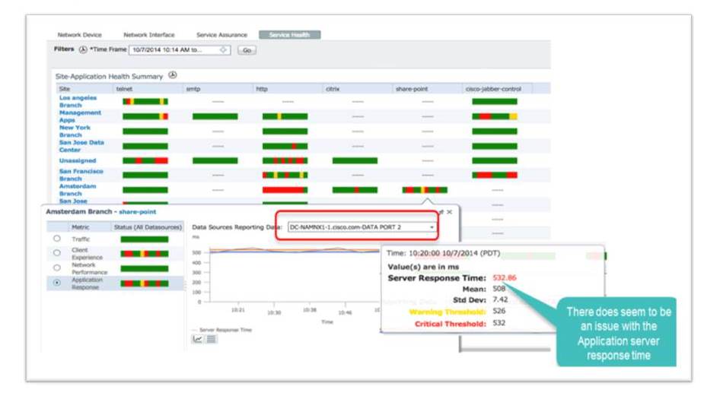Click Management Apps cisco-jabber-control status bar
The image size is (704, 396).
coord(494,116)
